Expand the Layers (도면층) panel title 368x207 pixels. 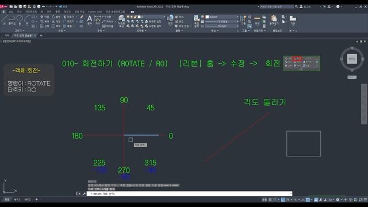pyautogui.click(x=141, y=30)
